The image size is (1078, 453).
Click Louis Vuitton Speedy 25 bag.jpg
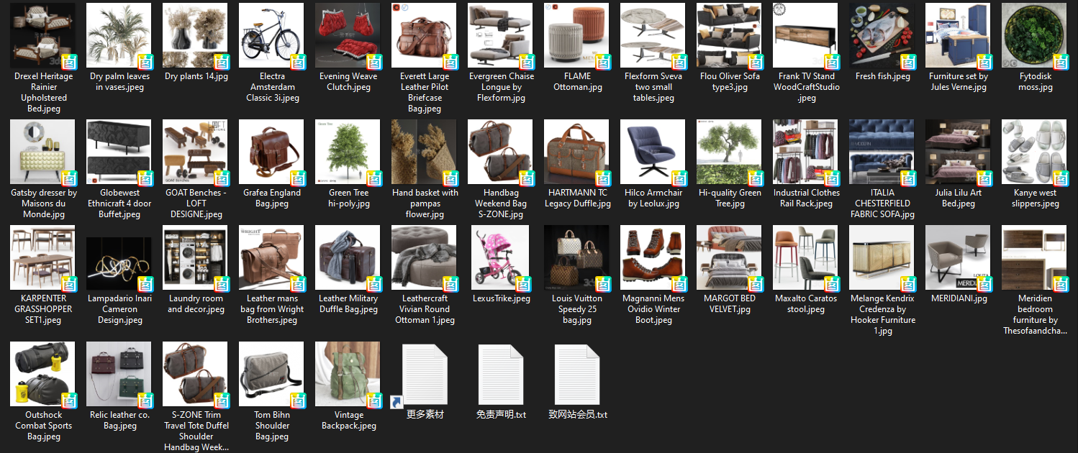577,257
